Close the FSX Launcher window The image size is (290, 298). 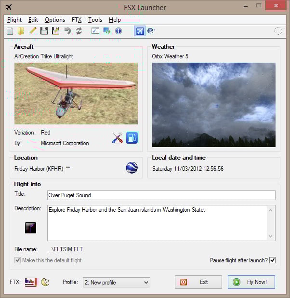[276, 6]
